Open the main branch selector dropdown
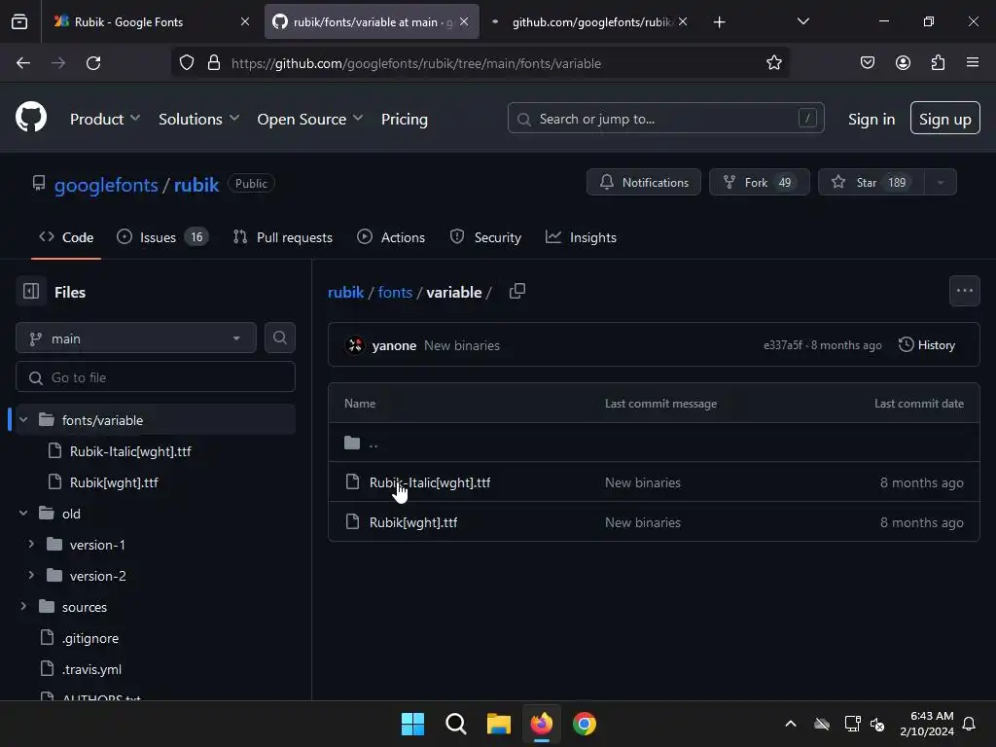Image resolution: width=996 pixels, height=747 pixels. click(x=136, y=338)
